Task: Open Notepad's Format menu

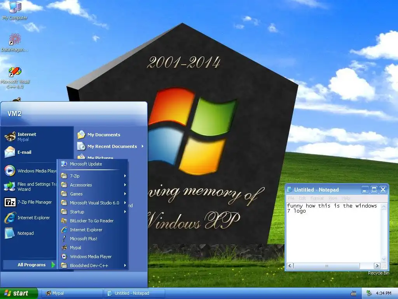Action: coord(317,198)
